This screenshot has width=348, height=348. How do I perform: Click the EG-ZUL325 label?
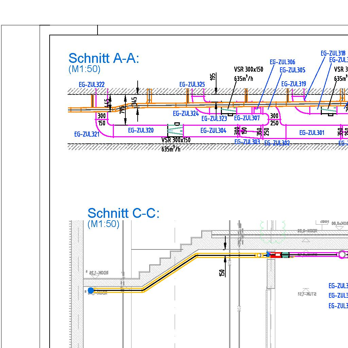(x=192, y=84)
